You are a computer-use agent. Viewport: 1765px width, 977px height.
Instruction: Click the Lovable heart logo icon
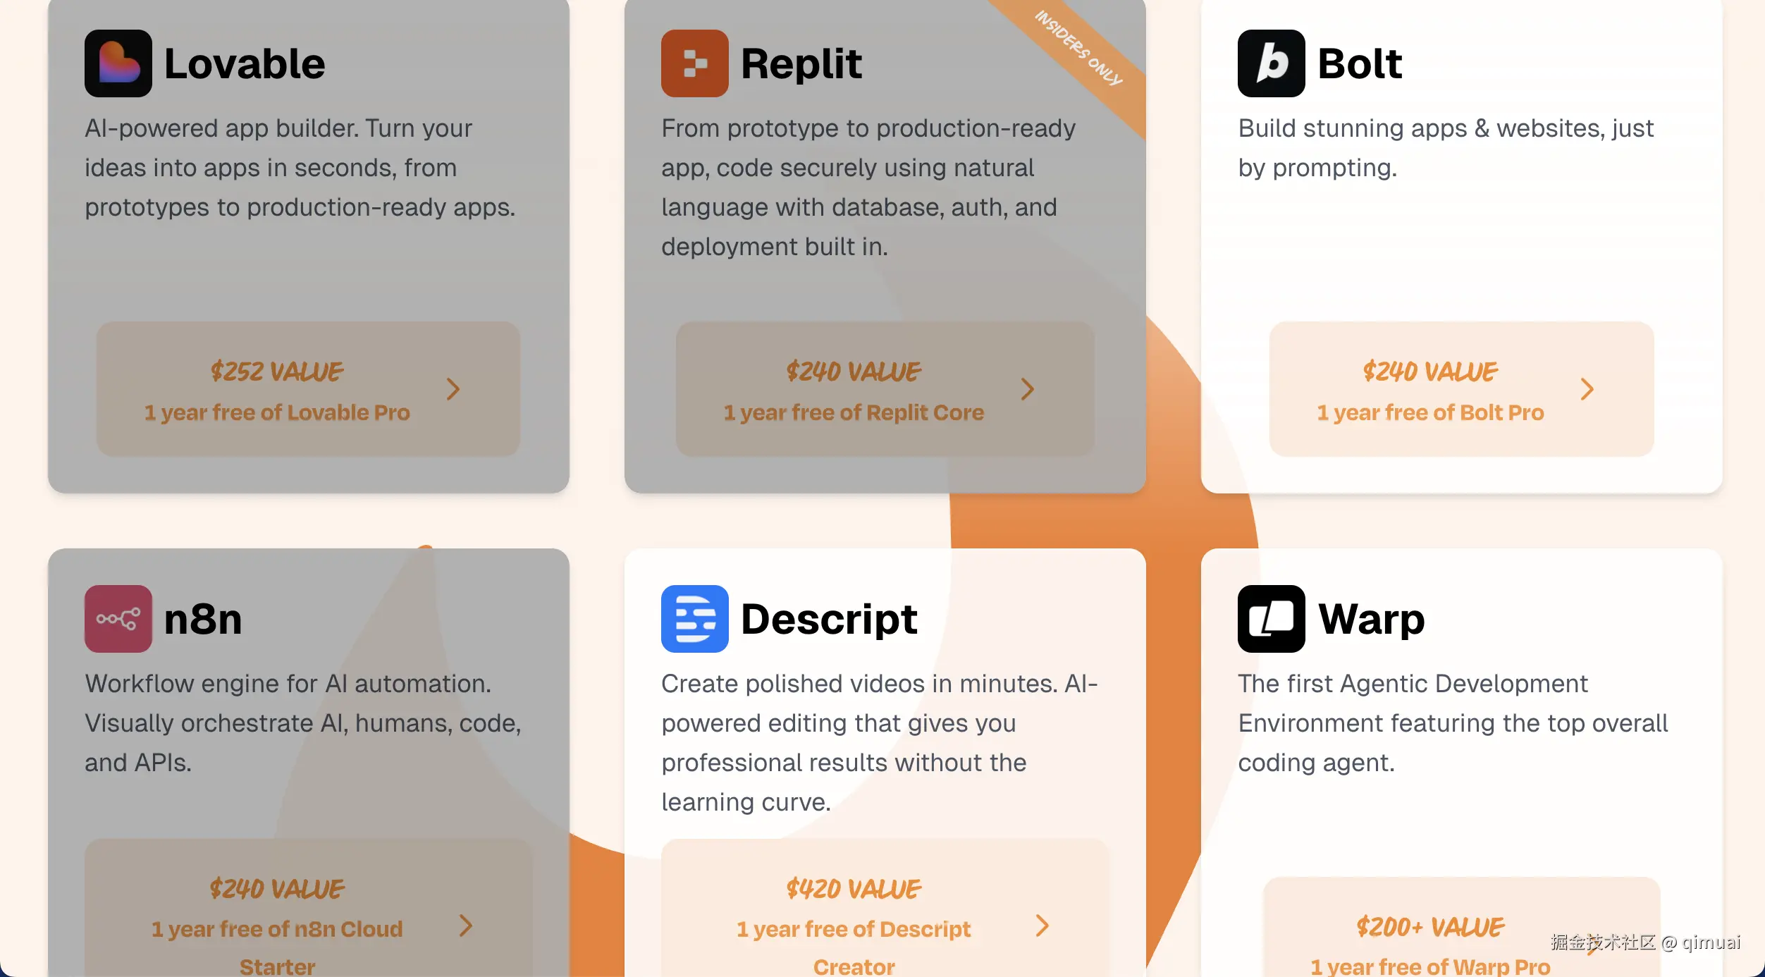pos(118,63)
